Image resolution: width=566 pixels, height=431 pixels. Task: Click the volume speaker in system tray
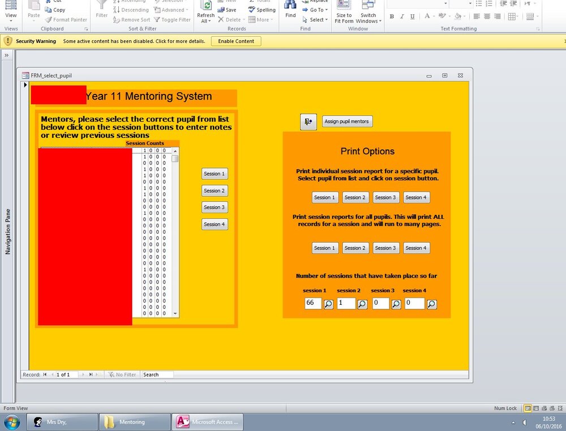(525, 423)
